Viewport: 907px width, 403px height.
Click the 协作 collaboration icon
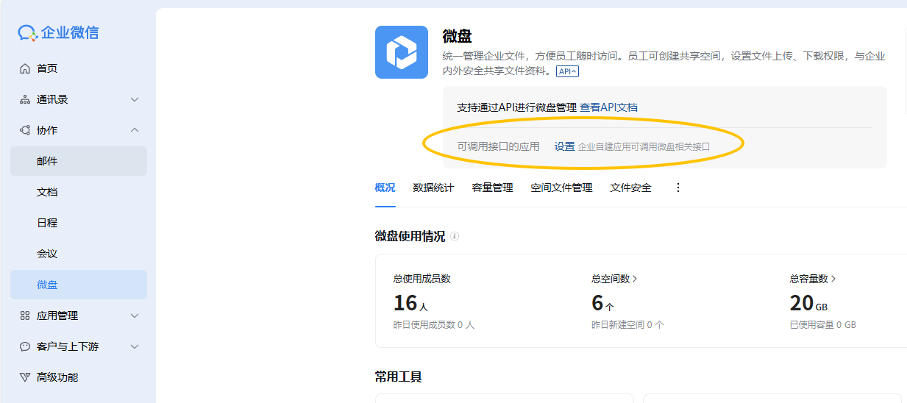tap(25, 130)
